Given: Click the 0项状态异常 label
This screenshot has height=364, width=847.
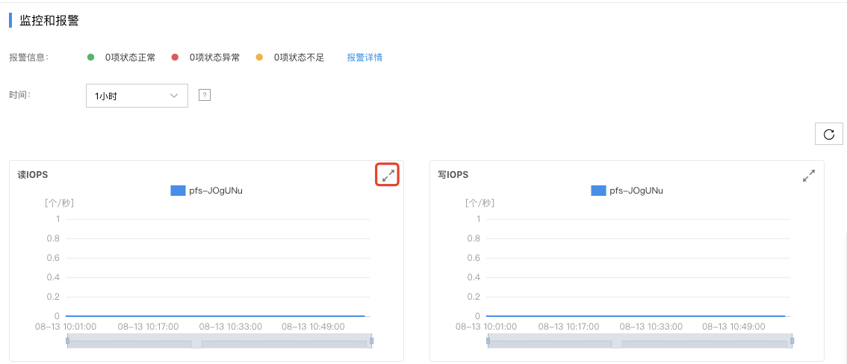Looking at the screenshot, I should click(214, 58).
